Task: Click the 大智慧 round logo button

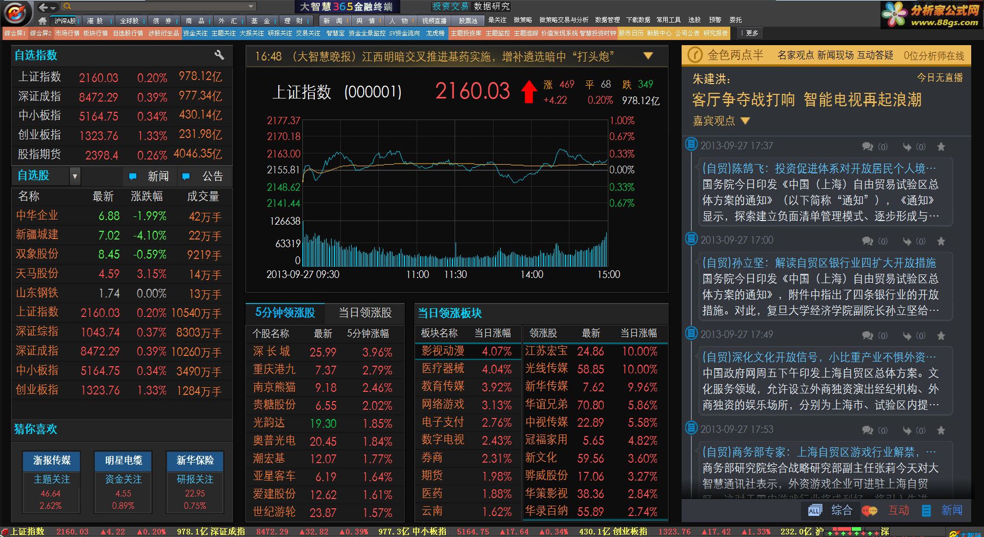Action: click(17, 12)
